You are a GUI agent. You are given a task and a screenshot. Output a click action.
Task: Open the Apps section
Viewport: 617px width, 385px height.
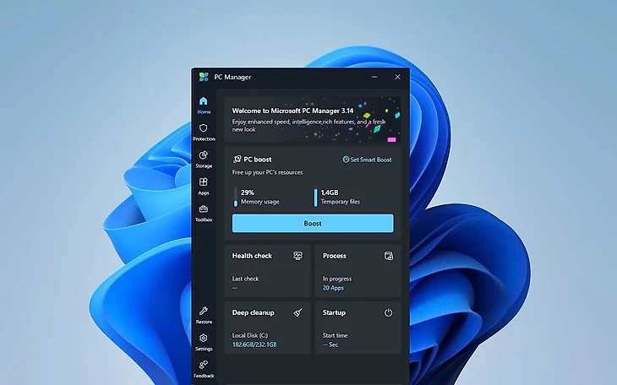[x=203, y=186]
